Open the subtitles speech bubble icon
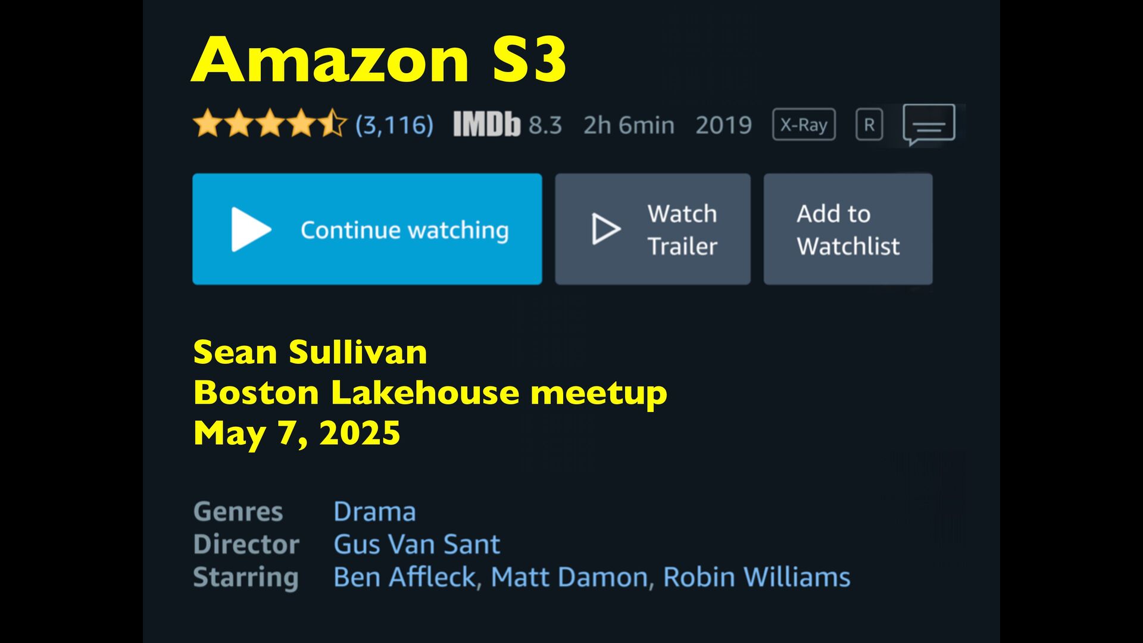 [929, 124]
